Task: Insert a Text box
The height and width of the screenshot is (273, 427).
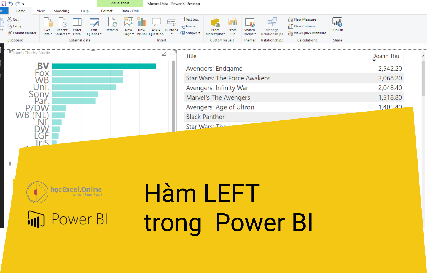Action: (x=189, y=19)
